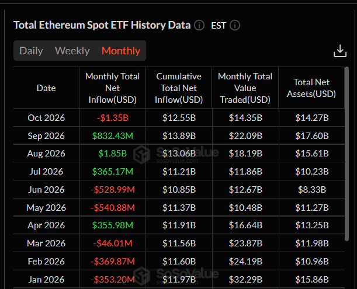Click the -$1.35B net inflow value
Image resolution: width=357 pixels, height=289 pixels.
click(112, 118)
